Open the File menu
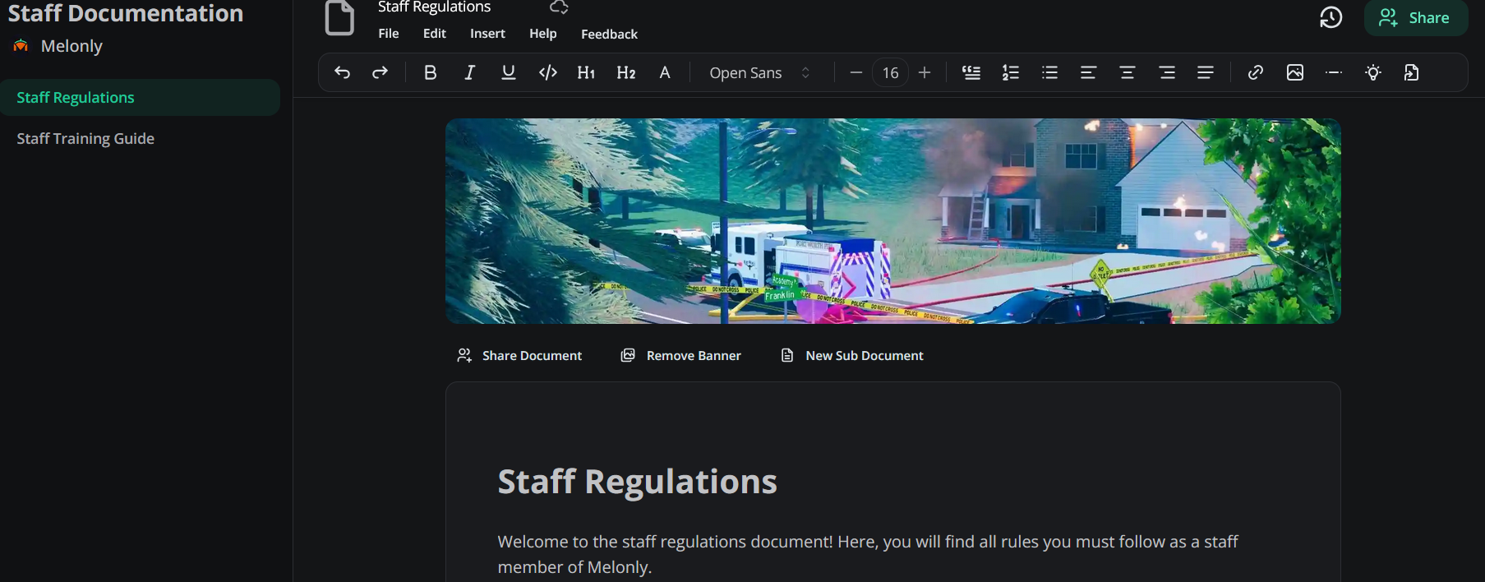 click(x=389, y=34)
